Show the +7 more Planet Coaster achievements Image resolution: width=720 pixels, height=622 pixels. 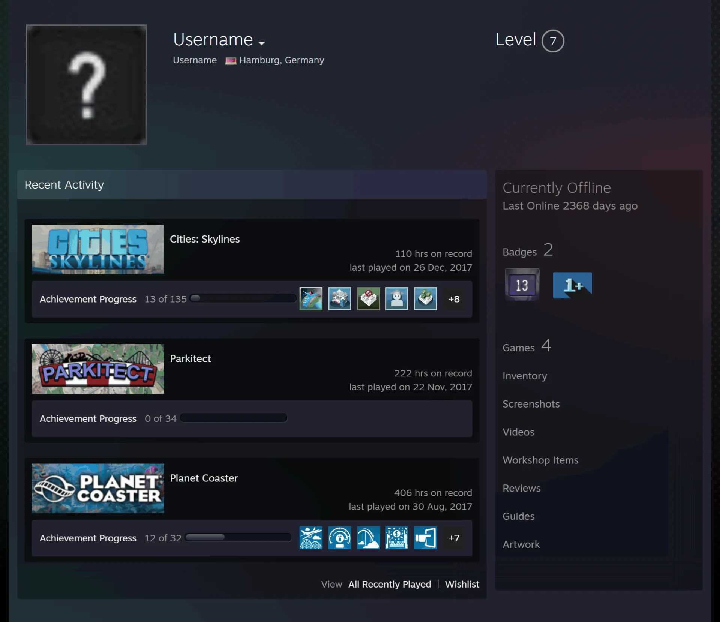(x=454, y=538)
